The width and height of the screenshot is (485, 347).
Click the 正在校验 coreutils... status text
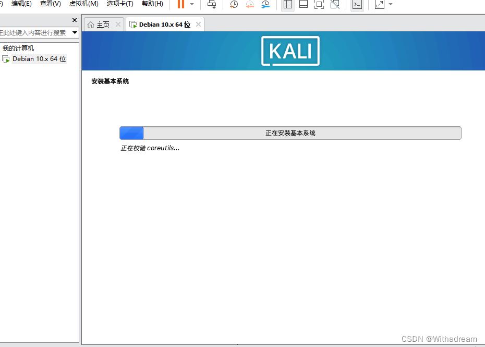(150, 148)
